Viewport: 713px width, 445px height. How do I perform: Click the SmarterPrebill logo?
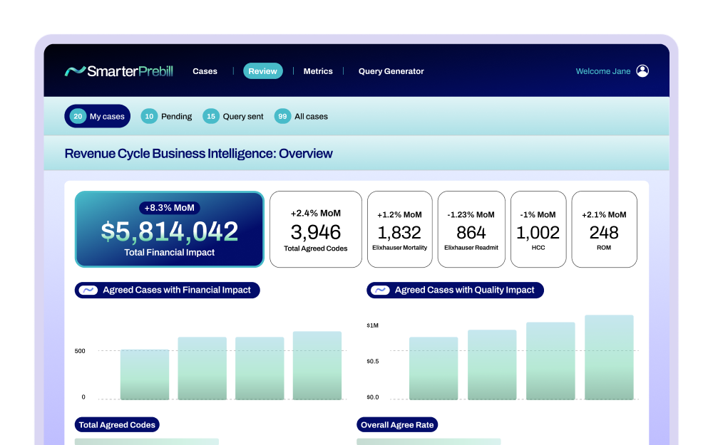pos(118,70)
